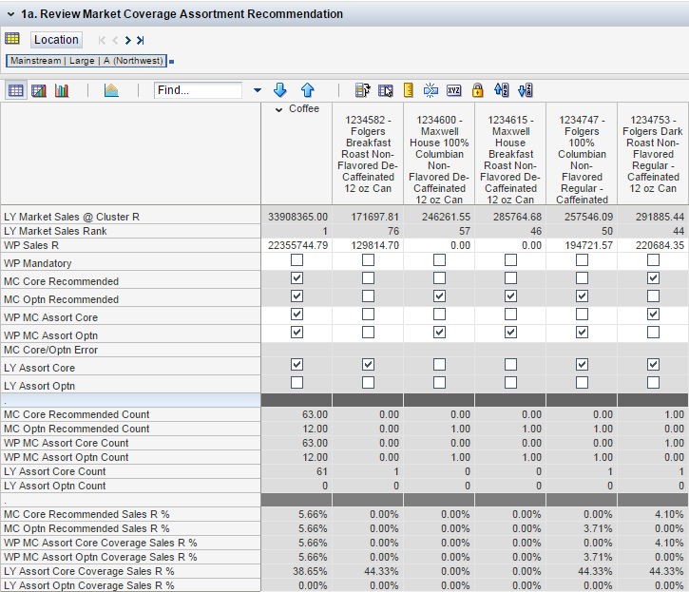Go to the previous Location page
Viewport: 689px width, 592px height.
point(115,41)
